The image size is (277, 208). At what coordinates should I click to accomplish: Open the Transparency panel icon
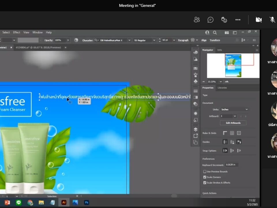pyautogui.click(x=196, y=104)
